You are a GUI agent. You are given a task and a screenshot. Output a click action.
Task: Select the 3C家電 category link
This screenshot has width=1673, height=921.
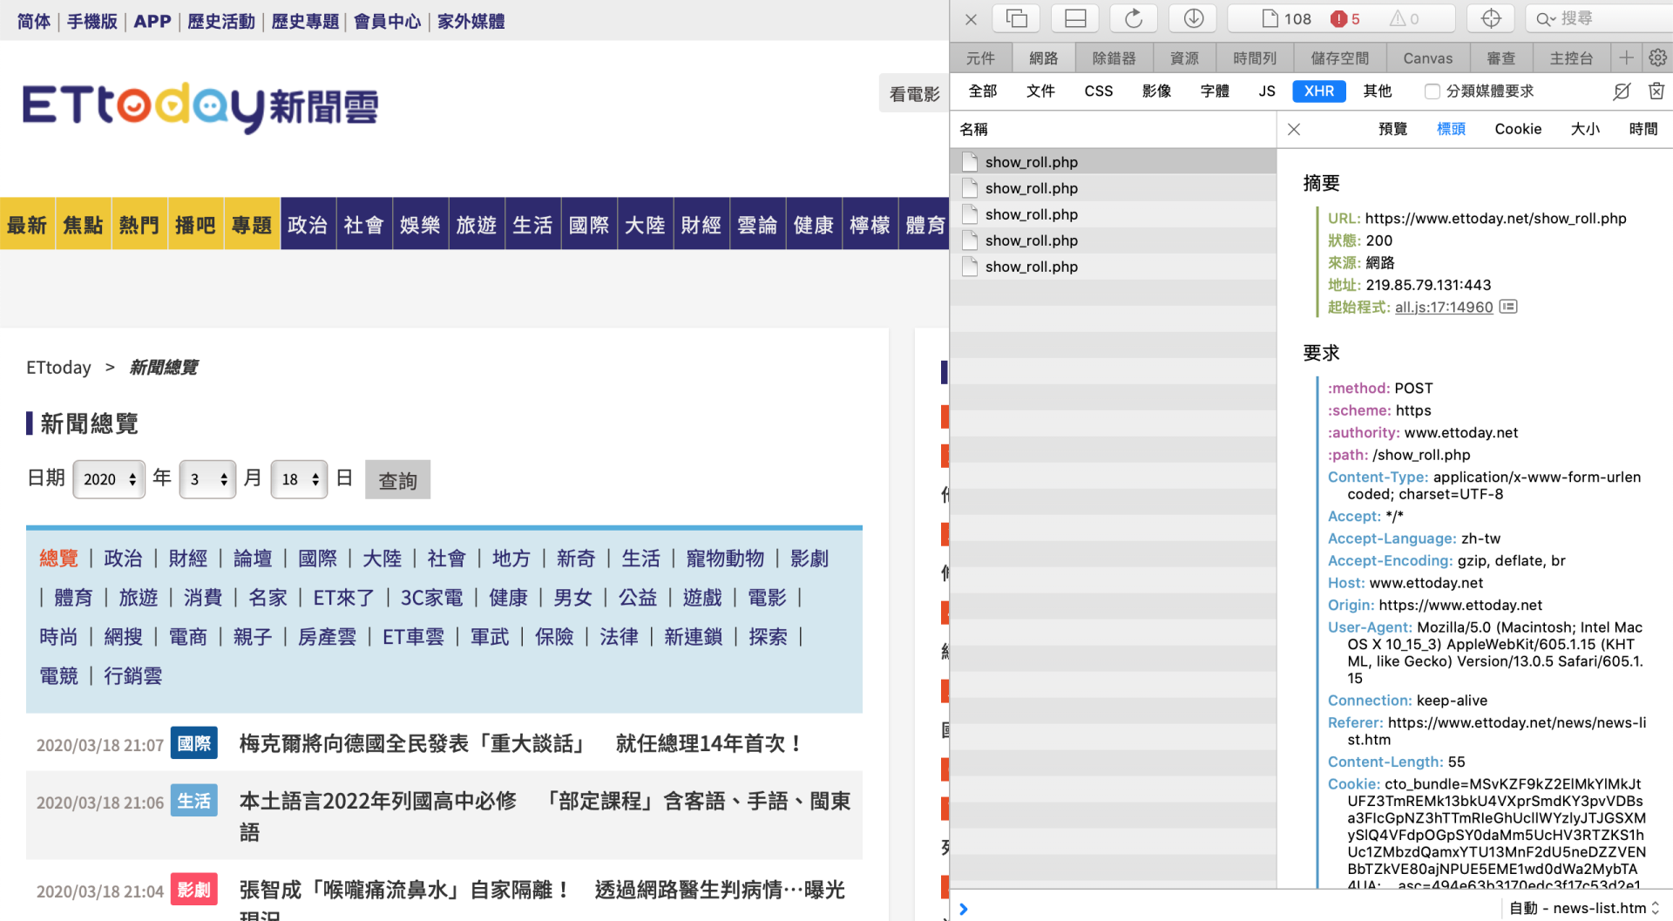[x=431, y=598]
